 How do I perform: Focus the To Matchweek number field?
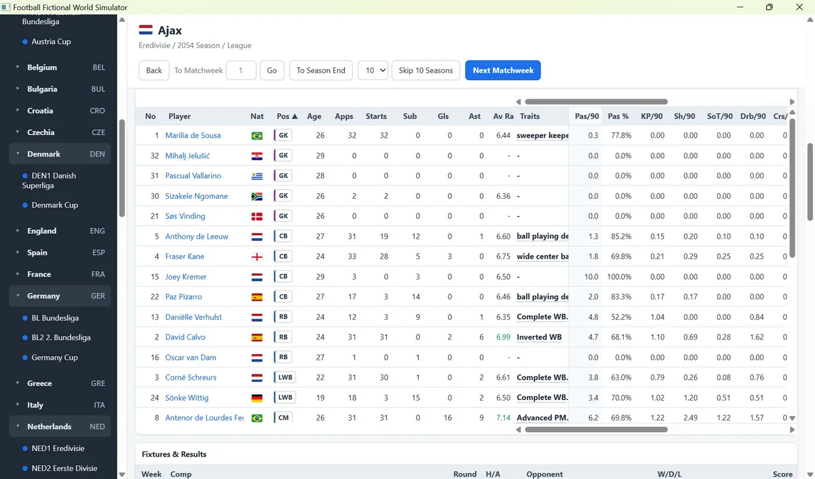[x=241, y=70]
